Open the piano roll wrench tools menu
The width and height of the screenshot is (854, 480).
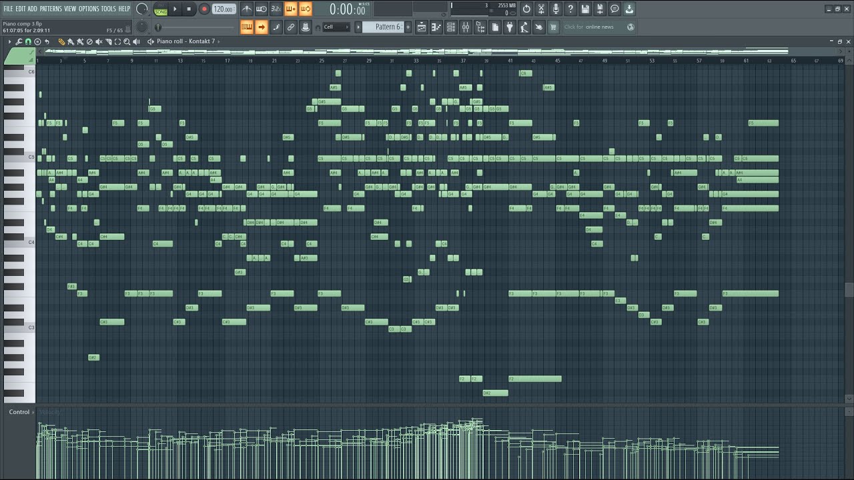(x=19, y=41)
